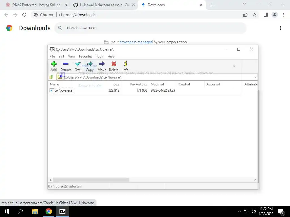Click the Add button in 7-Zip toolbar

[x=54, y=66]
